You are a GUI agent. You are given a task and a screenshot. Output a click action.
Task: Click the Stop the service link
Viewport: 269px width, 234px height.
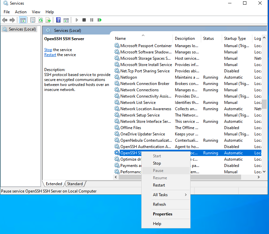(48, 50)
